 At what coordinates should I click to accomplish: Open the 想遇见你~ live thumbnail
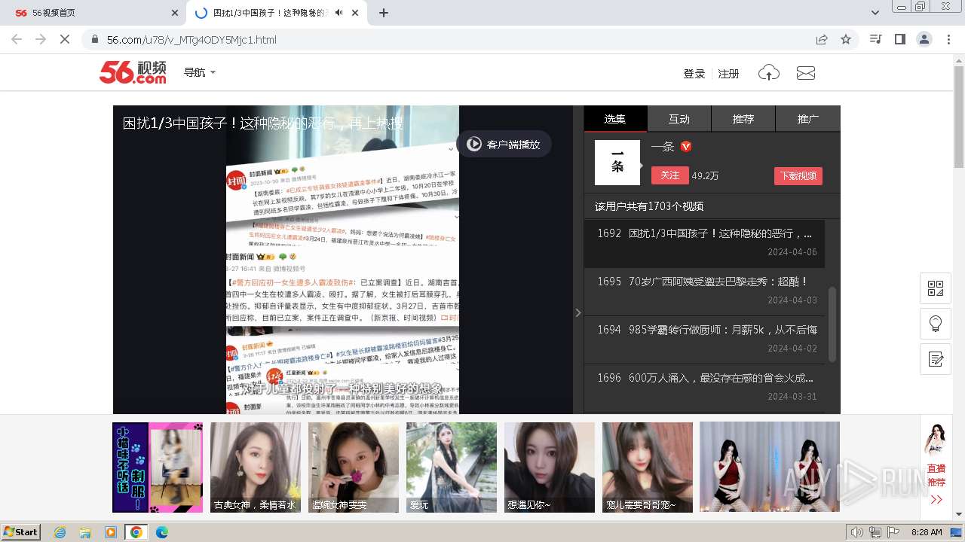click(x=550, y=467)
